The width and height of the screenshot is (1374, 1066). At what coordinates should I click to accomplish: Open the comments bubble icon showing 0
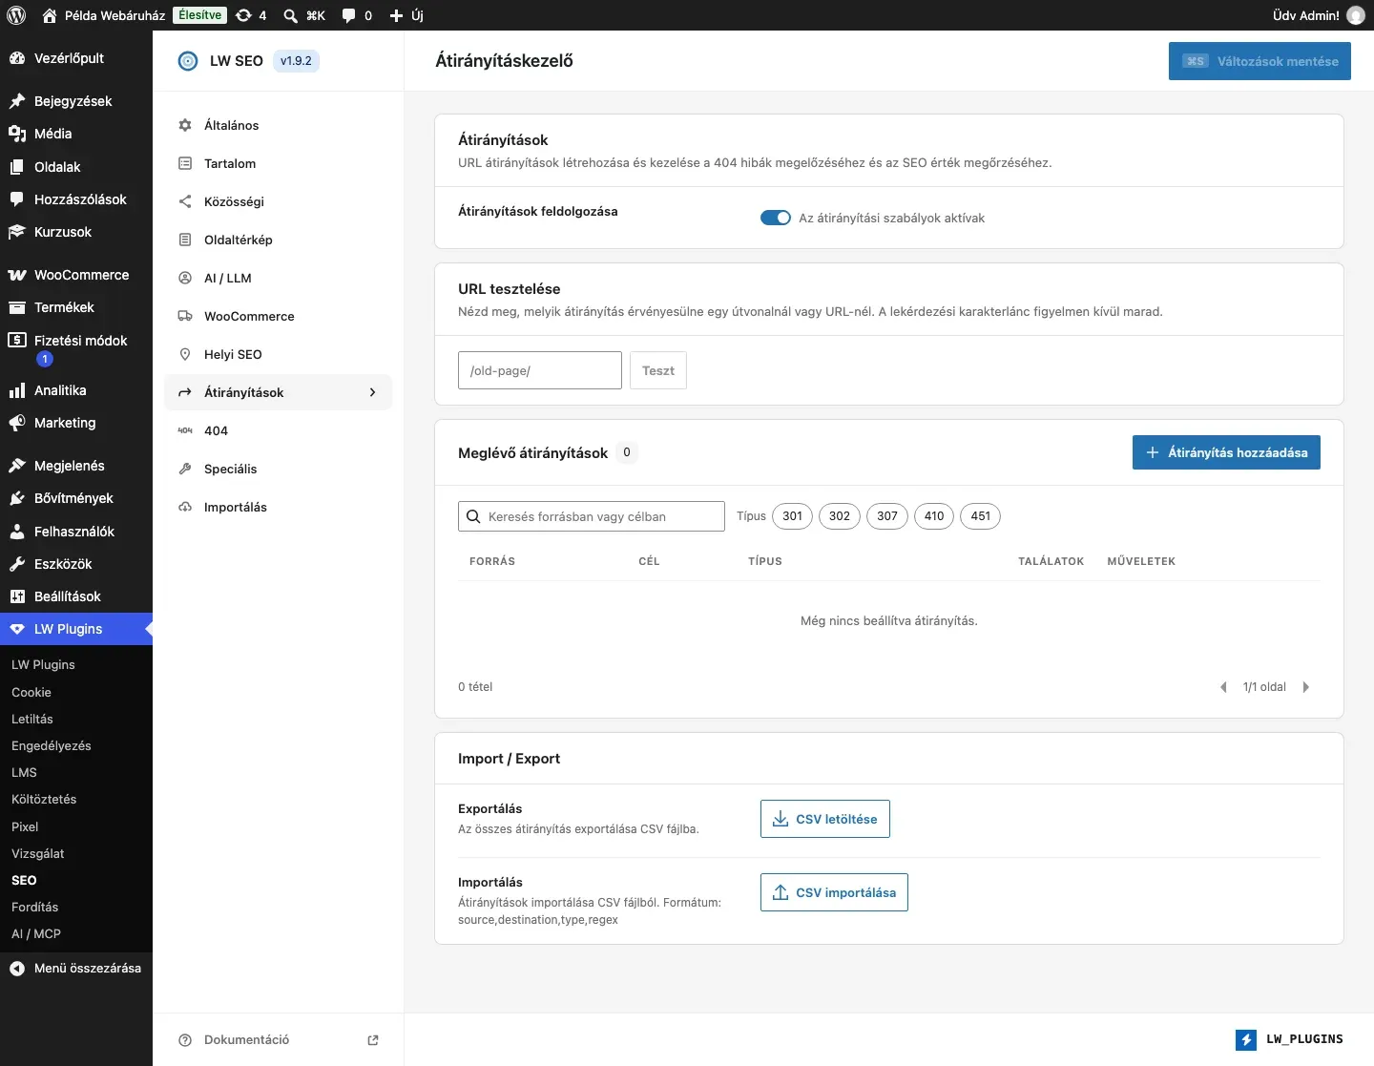click(357, 15)
